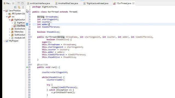Click 'while(theadAlive)' loop line
Screen dimensions: 175x98
point(53,77)
